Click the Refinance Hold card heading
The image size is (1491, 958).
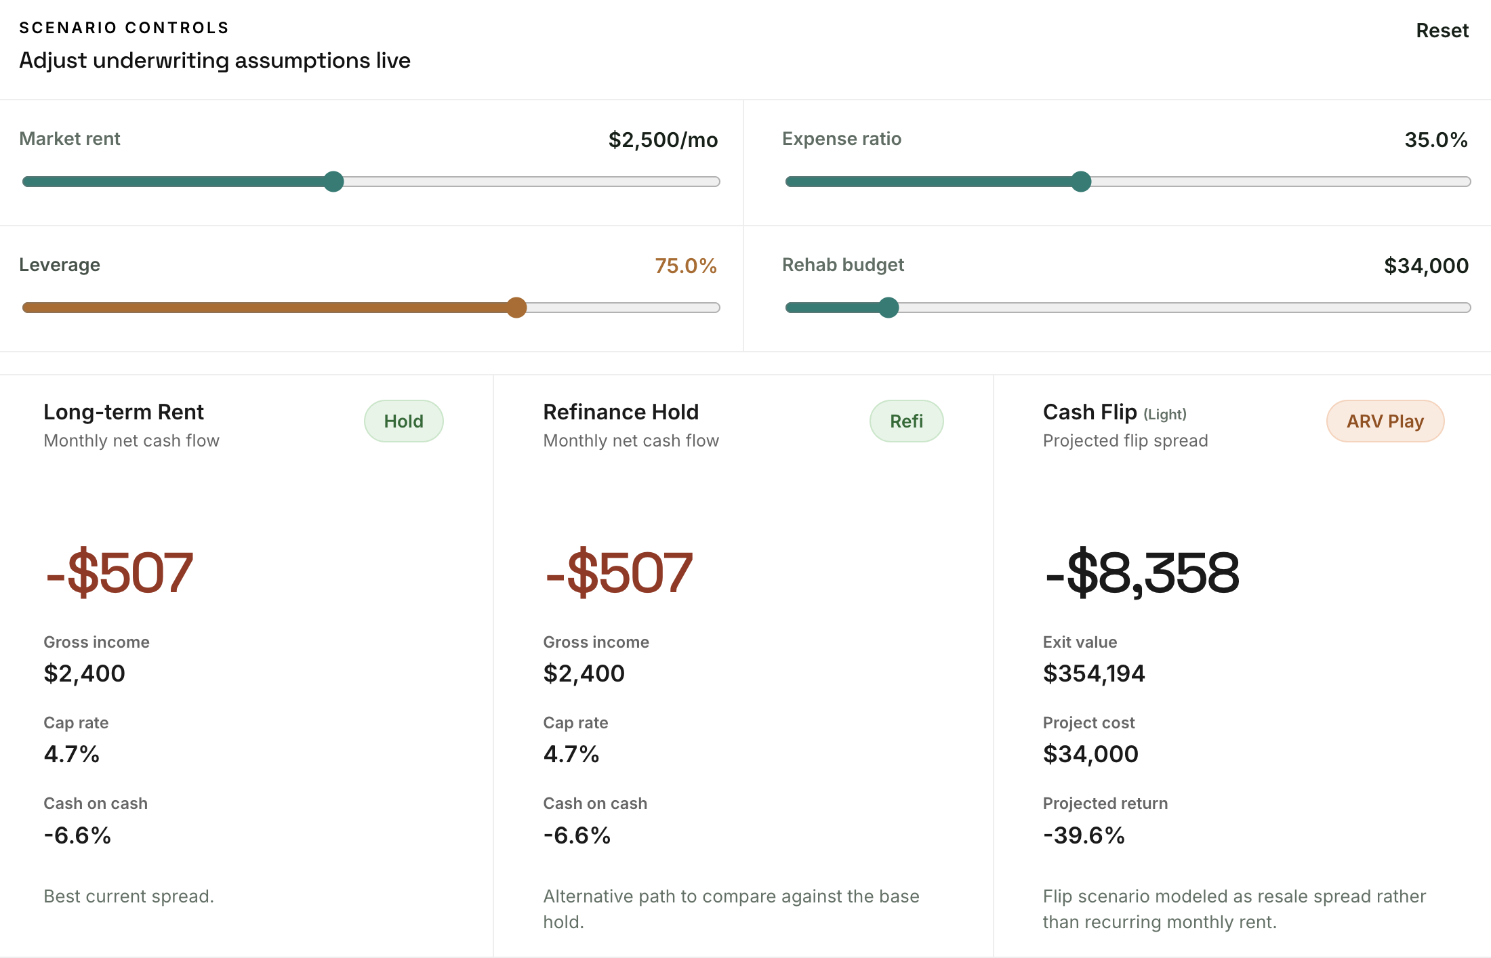pos(621,412)
